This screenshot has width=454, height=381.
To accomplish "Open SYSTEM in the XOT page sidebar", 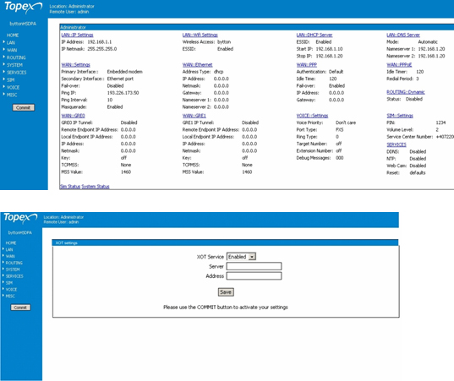I will click(13, 269).
